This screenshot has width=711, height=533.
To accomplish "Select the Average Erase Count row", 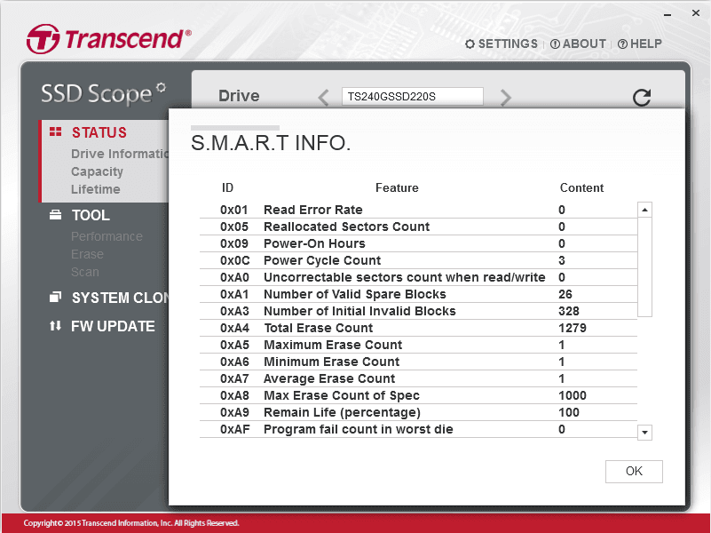I will pyautogui.click(x=418, y=378).
